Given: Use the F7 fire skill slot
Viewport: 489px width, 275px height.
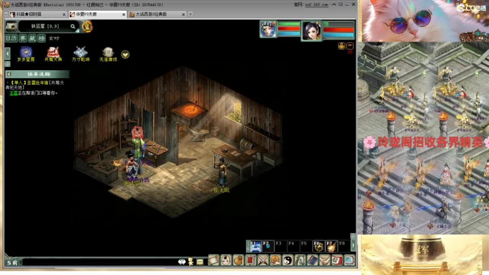Looking at the screenshot, I should coord(331,246).
